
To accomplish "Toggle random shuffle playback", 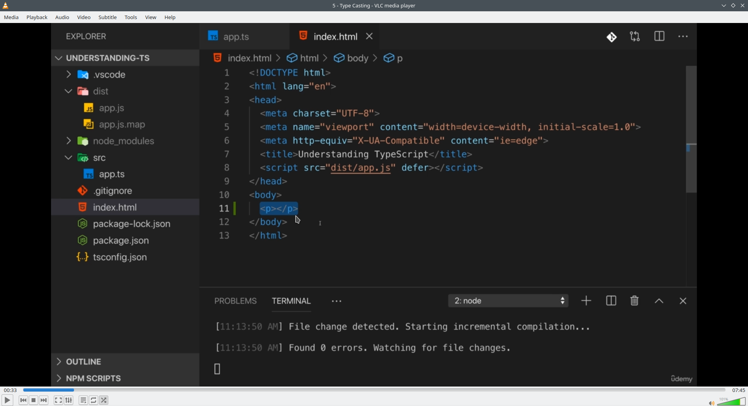I will point(104,400).
